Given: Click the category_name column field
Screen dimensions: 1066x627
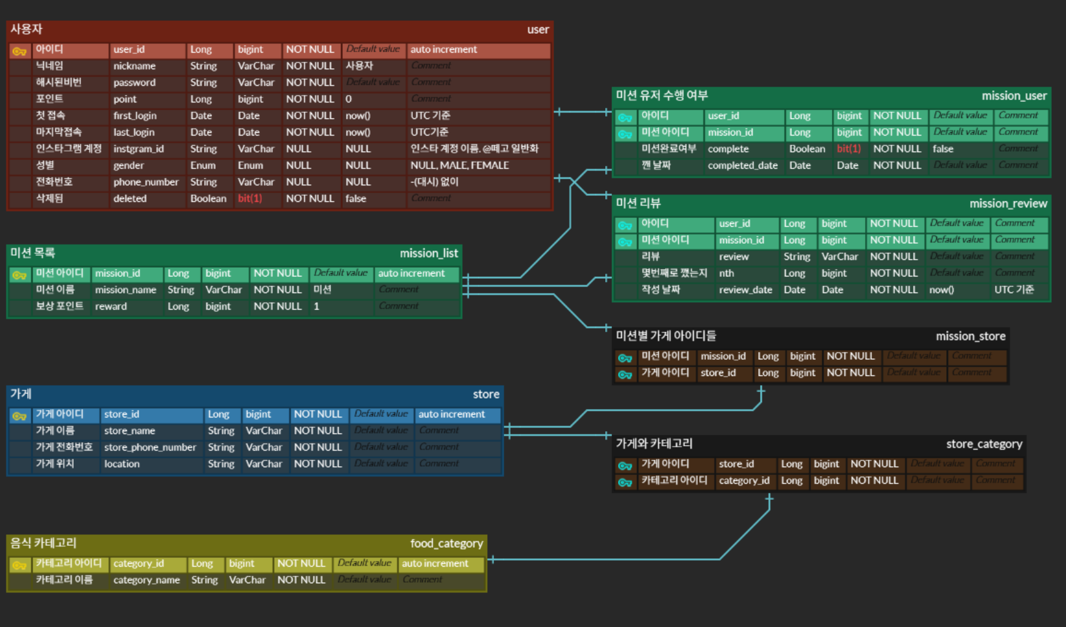Looking at the screenshot, I should tap(147, 580).
